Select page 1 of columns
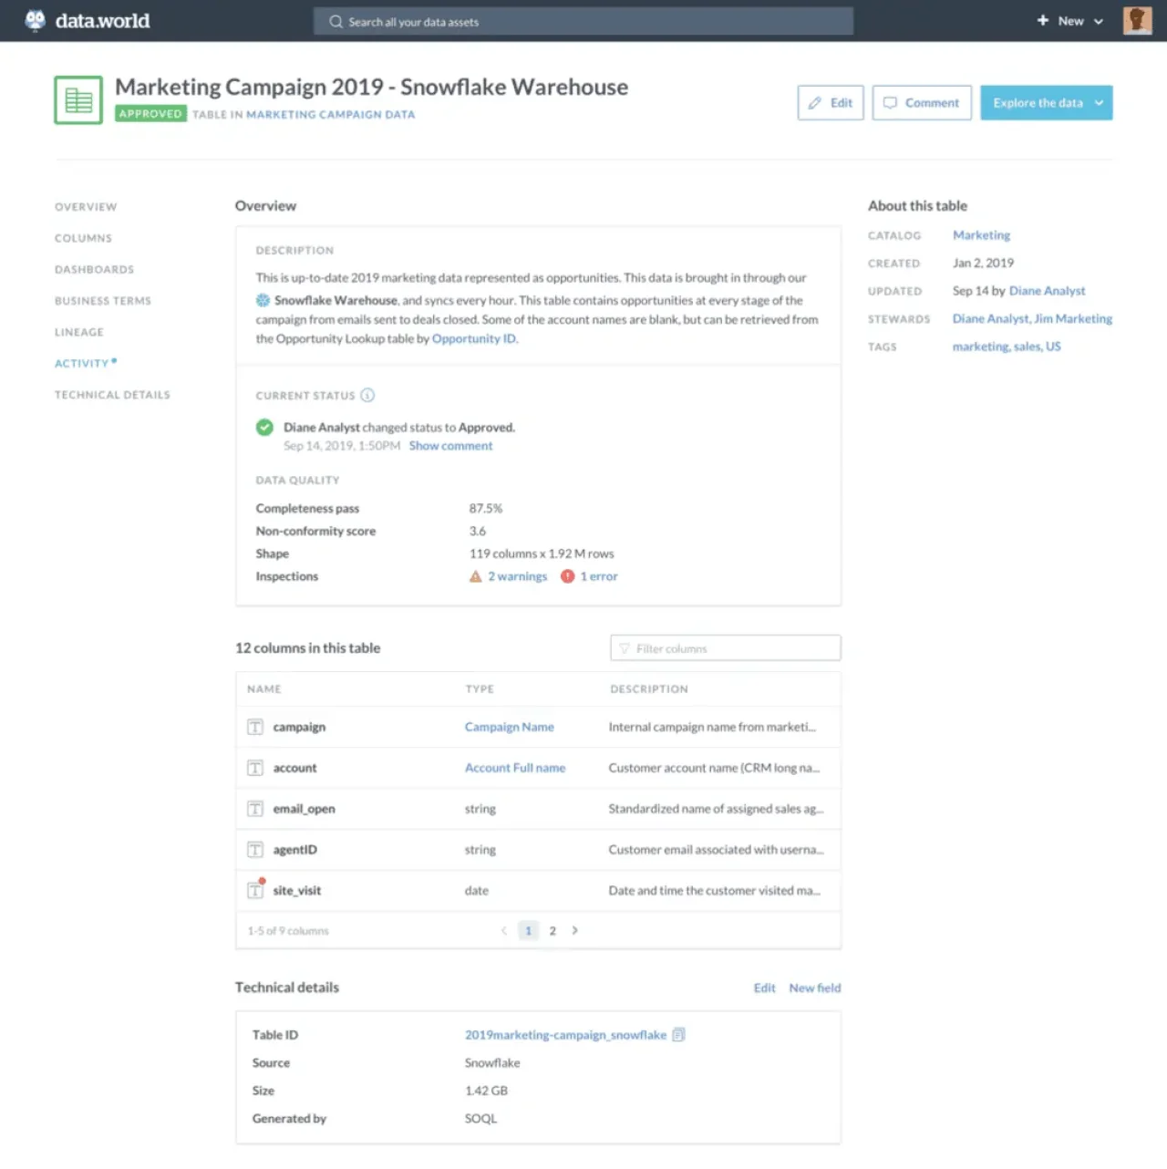Image resolution: width=1167 pixels, height=1169 pixels. [528, 931]
